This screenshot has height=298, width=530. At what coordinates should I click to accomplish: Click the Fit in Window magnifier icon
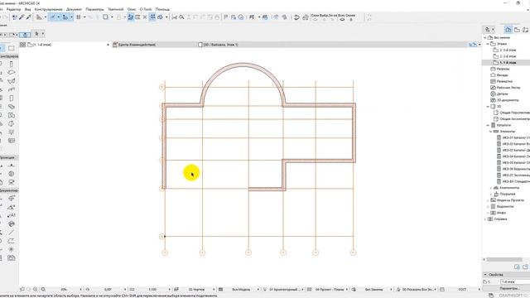coord(43,290)
